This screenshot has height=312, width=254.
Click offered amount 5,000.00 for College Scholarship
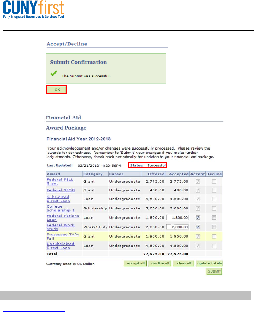coord(155,208)
